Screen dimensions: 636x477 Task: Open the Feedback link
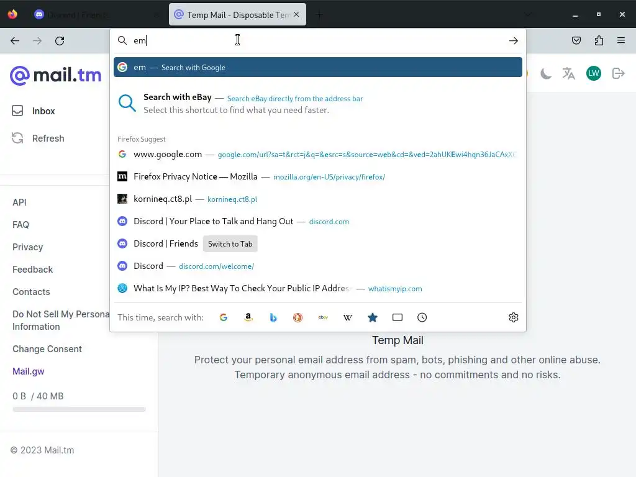point(32,270)
